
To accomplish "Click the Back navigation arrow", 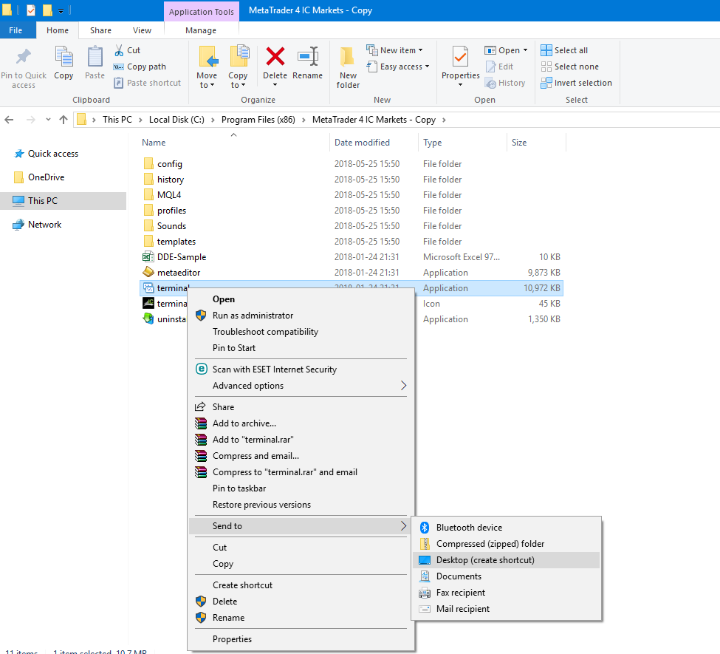I will pyautogui.click(x=9, y=120).
